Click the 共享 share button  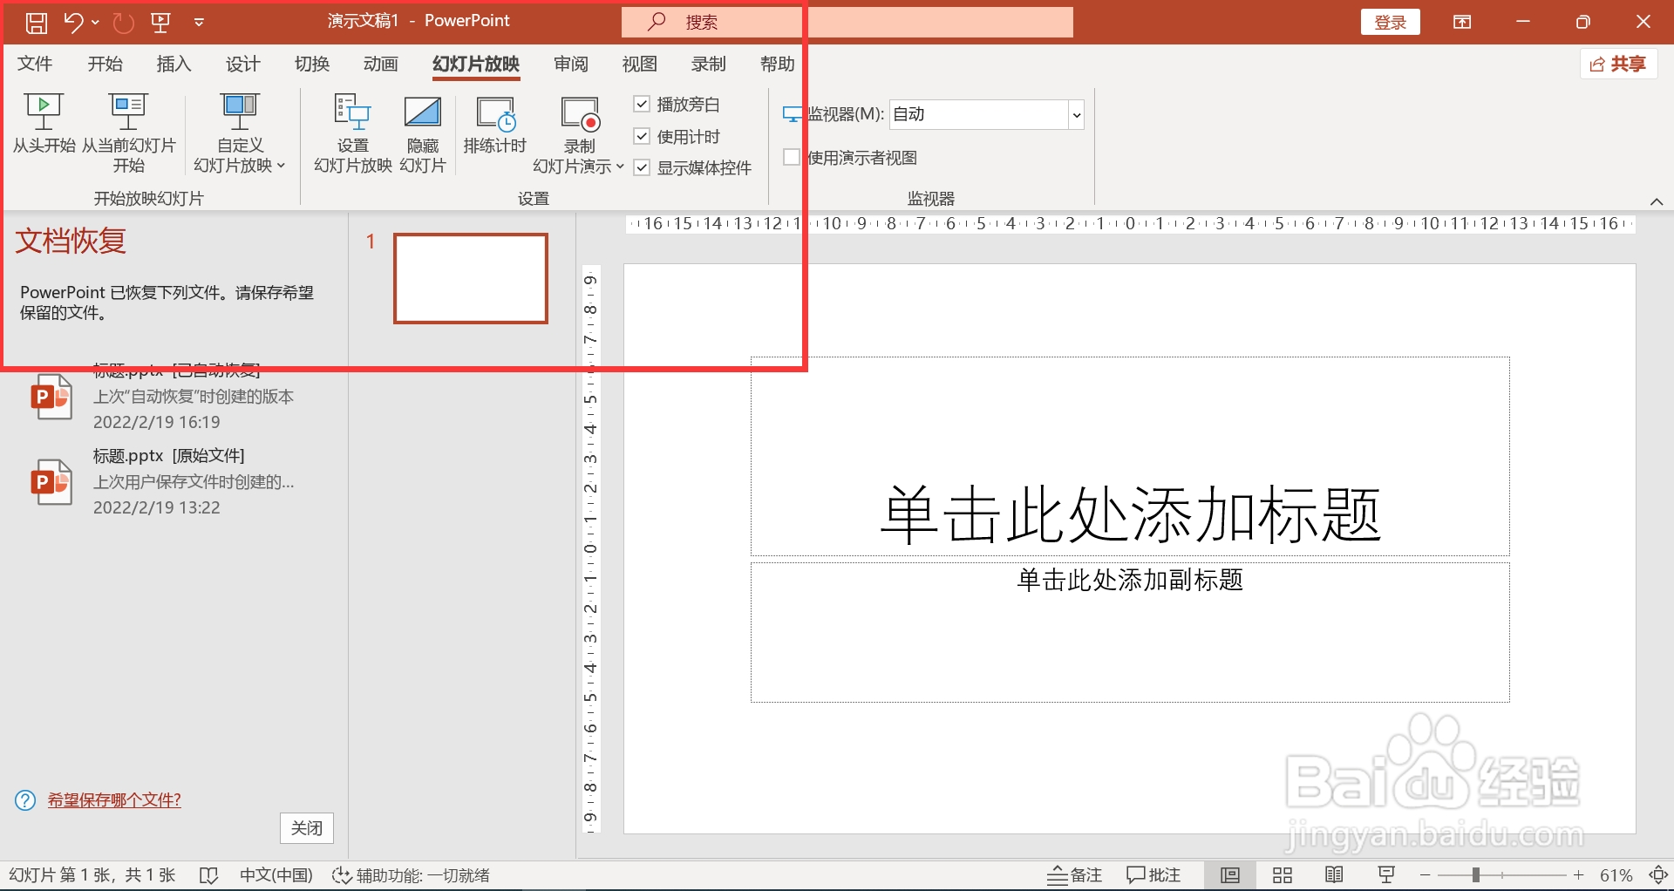click(1618, 64)
